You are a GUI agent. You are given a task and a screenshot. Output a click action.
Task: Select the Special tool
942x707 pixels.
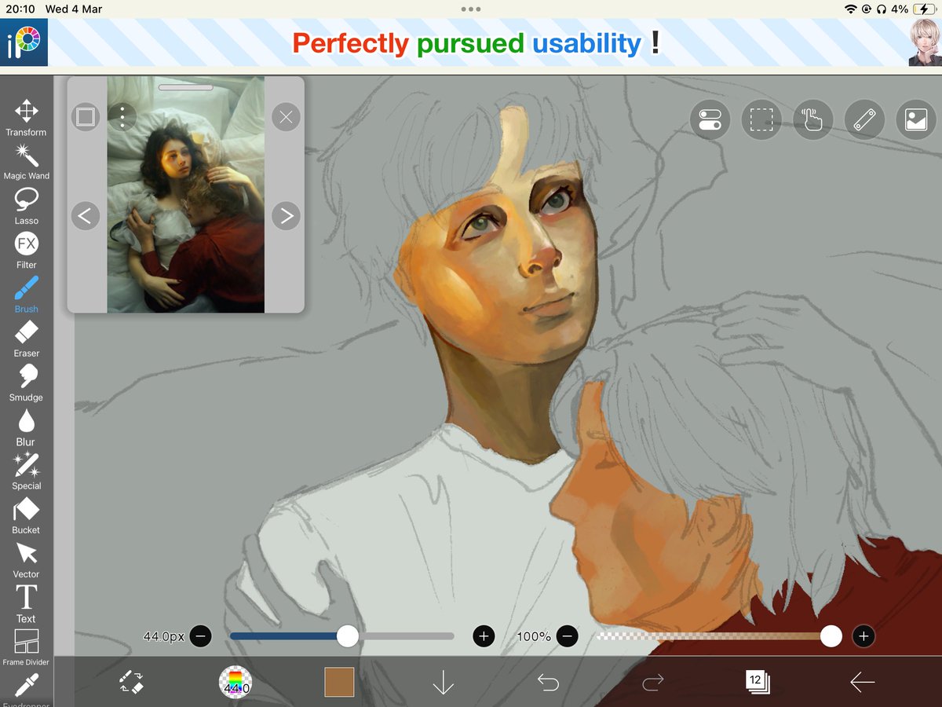pyautogui.click(x=26, y=471)
